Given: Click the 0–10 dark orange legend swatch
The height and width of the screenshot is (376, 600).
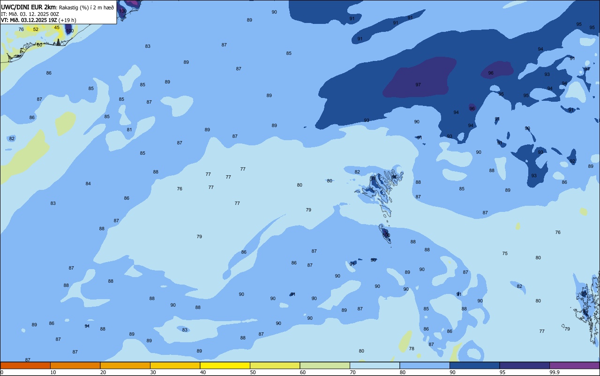Looking at the screenshot, I should (x=25, y=365).
